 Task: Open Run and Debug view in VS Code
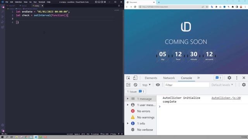(3, 22)
